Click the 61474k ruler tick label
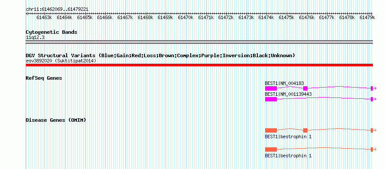This screenshot has height=169, width=385. [266, 17]
